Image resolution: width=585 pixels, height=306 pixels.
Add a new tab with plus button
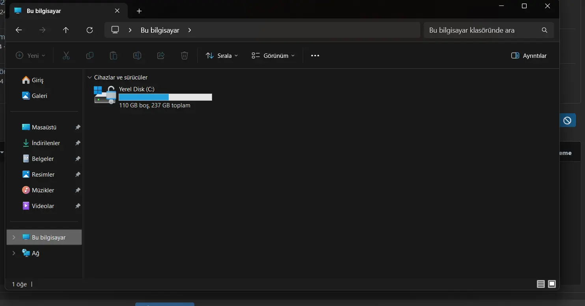(x=139, y=11)
